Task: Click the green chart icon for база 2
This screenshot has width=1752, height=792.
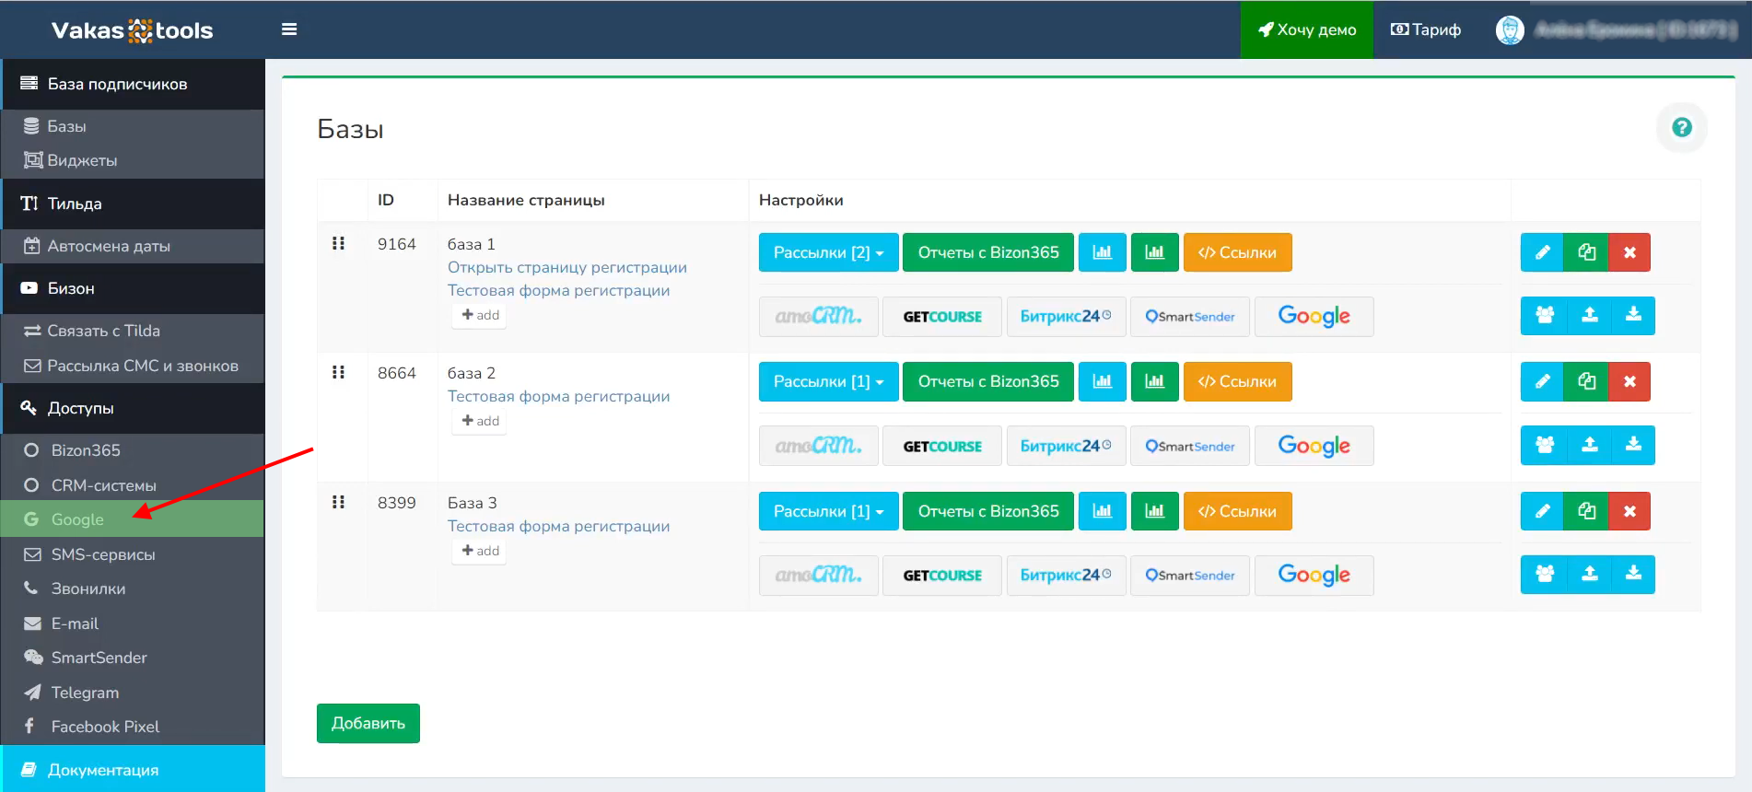Action: [1154, 381]
